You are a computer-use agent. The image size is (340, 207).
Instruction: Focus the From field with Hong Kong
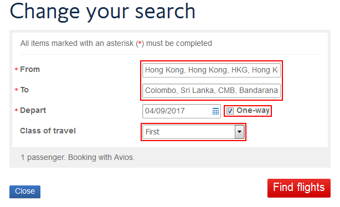click(212, 70)
